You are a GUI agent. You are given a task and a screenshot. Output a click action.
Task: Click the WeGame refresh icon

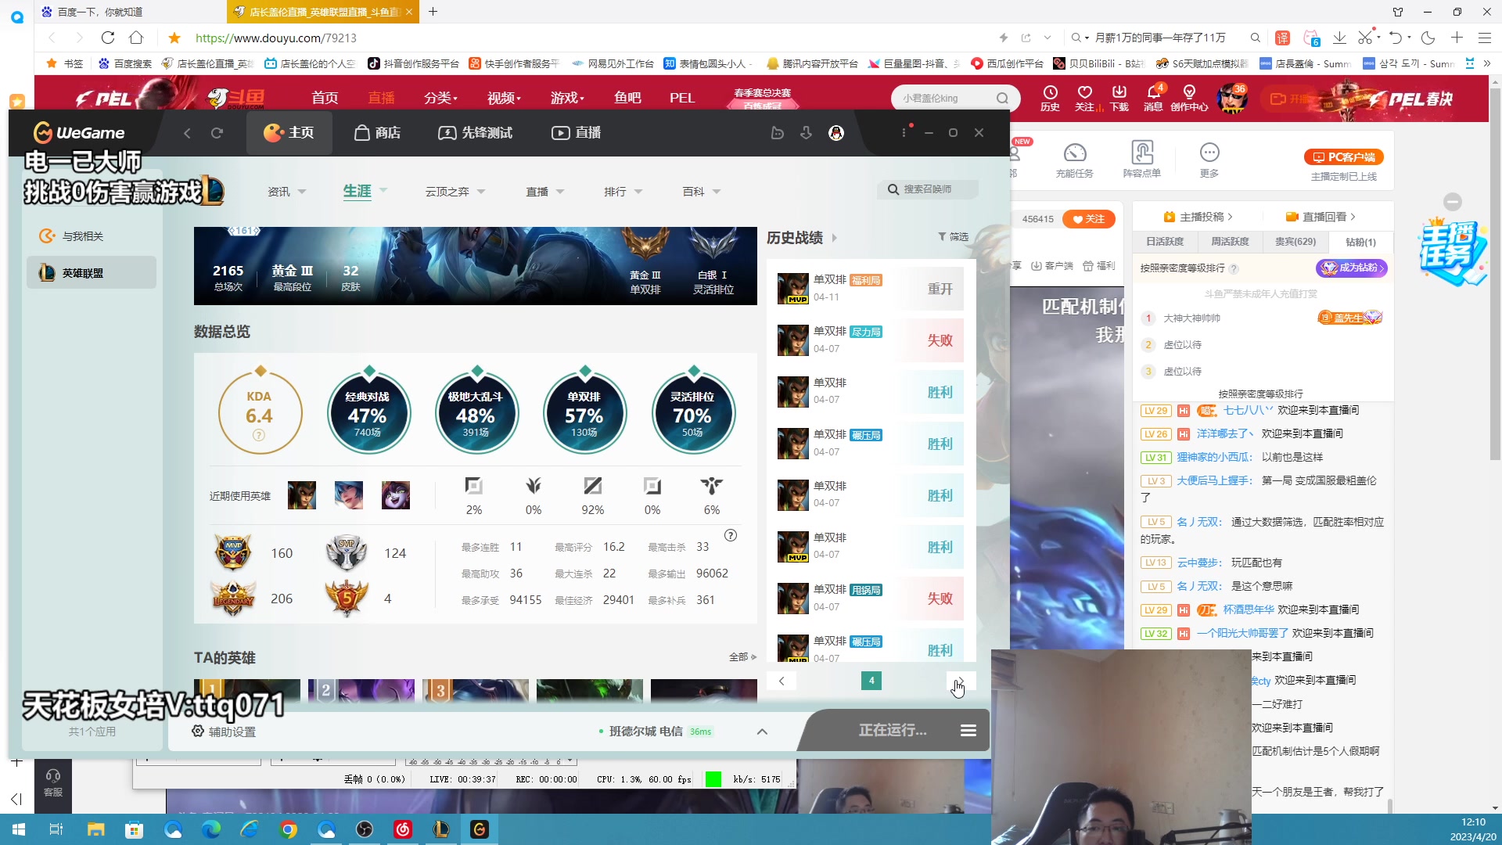(x=217, y=133)
